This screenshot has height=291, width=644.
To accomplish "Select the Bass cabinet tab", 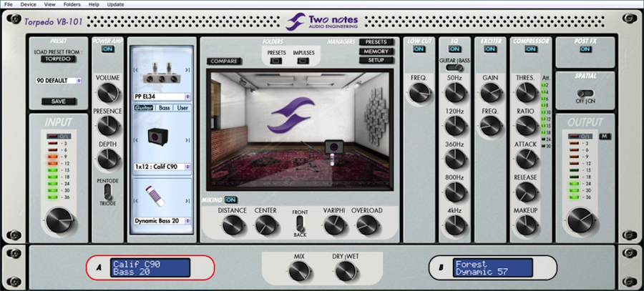I will point(164,107).
